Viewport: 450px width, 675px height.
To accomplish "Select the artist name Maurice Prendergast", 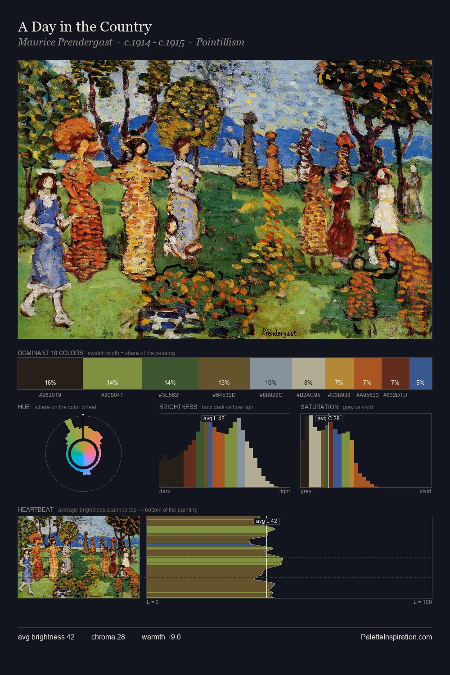I will 65,42.
